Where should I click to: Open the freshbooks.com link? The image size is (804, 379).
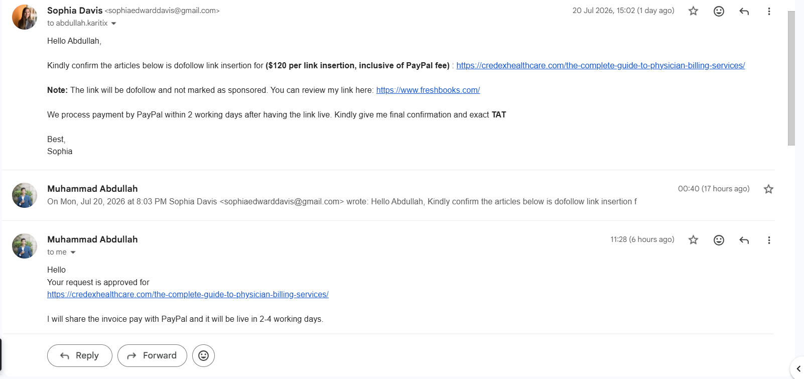coord(428,90)
